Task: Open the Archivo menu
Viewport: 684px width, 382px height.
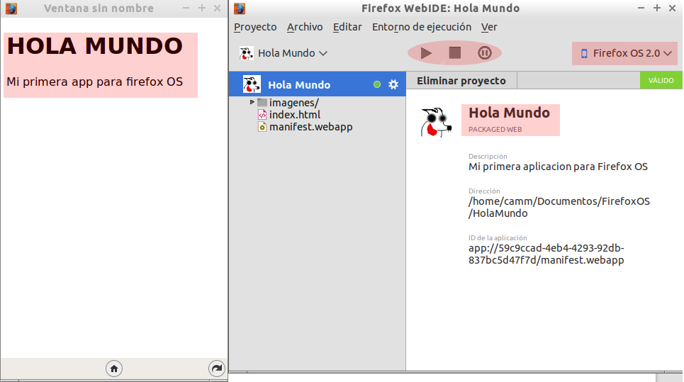Action: point(305,27)
